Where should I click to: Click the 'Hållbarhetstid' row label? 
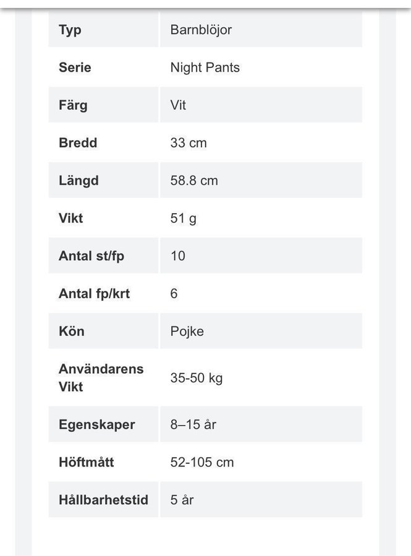103,500
